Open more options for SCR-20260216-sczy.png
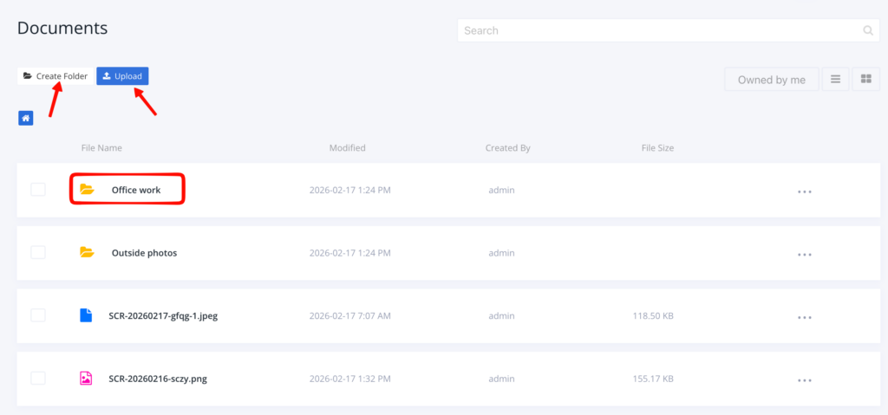Screen dimensions: 888x415 tap(805, 380)
